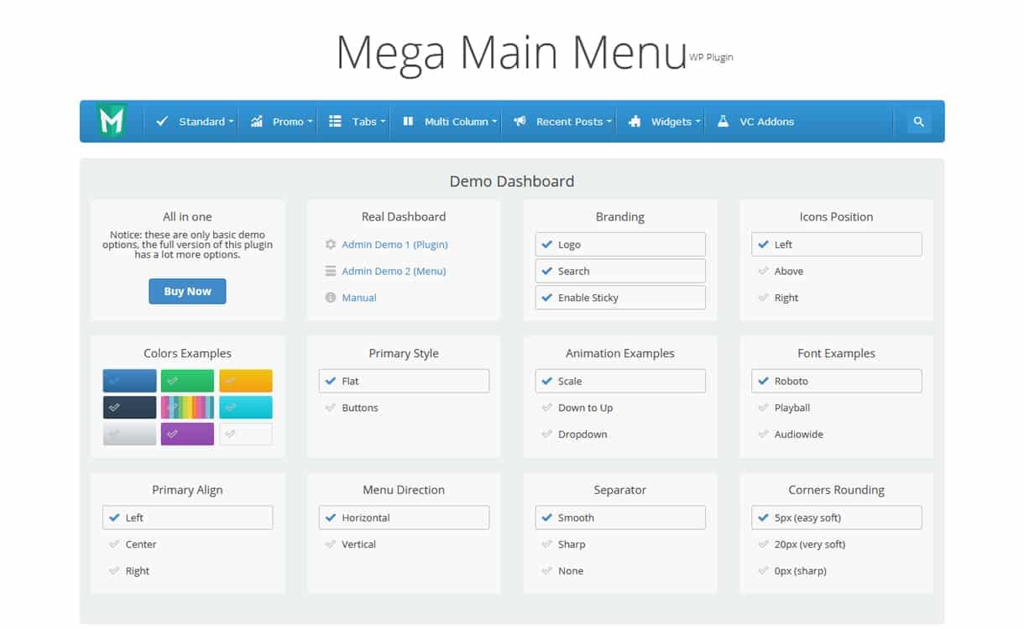This screenshot has height=629, width=1024.
Task: Toggle the Logo branding checkbox
Action: tap(620, 245)
